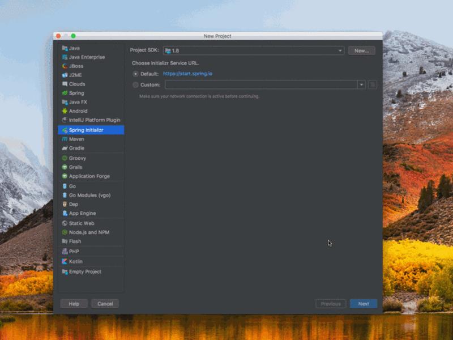
Task: Choose the Java FX icon
Action: [x=65, y=102]
